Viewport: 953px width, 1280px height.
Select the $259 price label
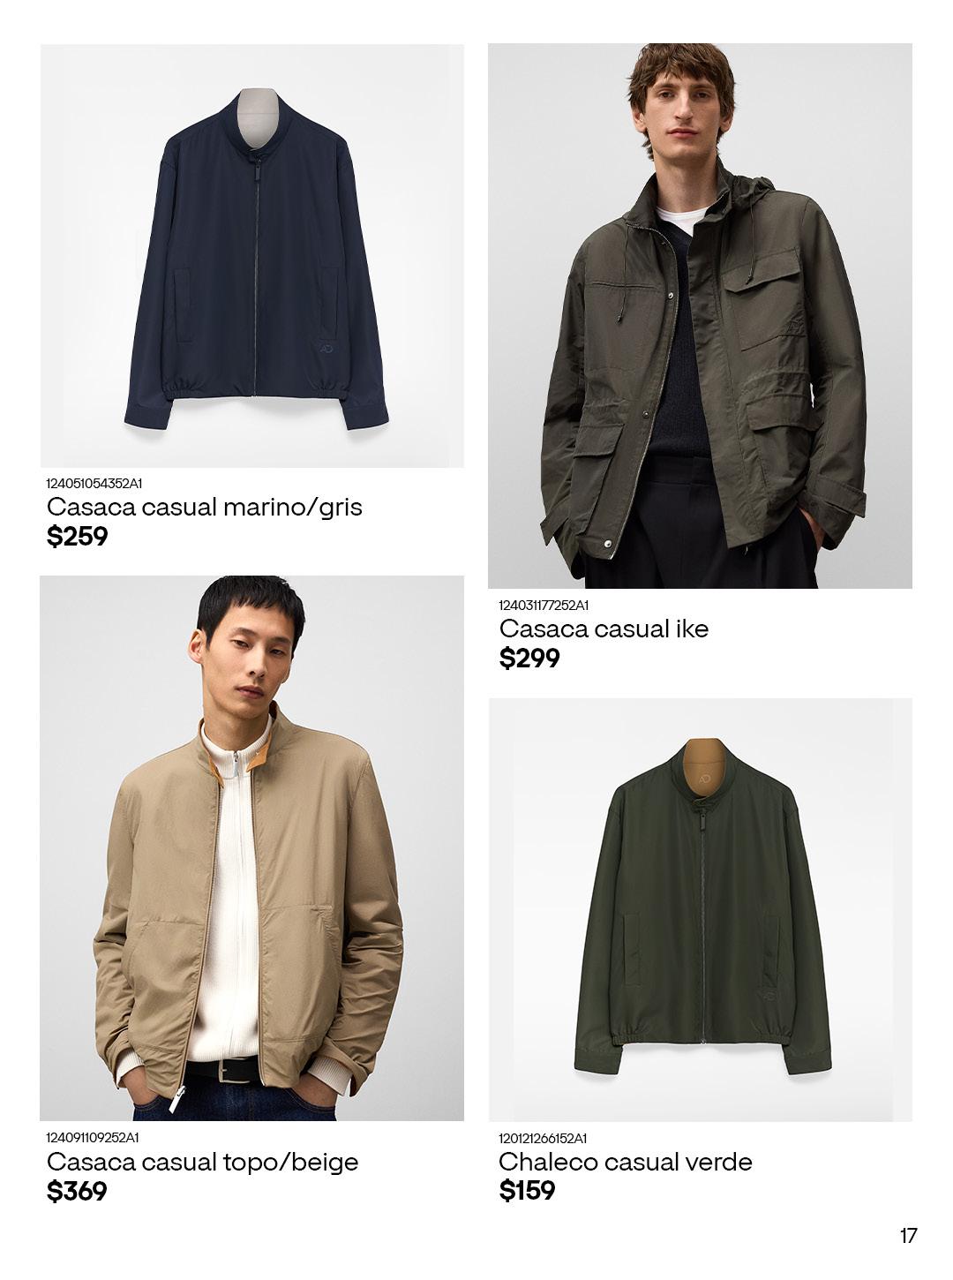pyautogui.click(x=78, y=537)
